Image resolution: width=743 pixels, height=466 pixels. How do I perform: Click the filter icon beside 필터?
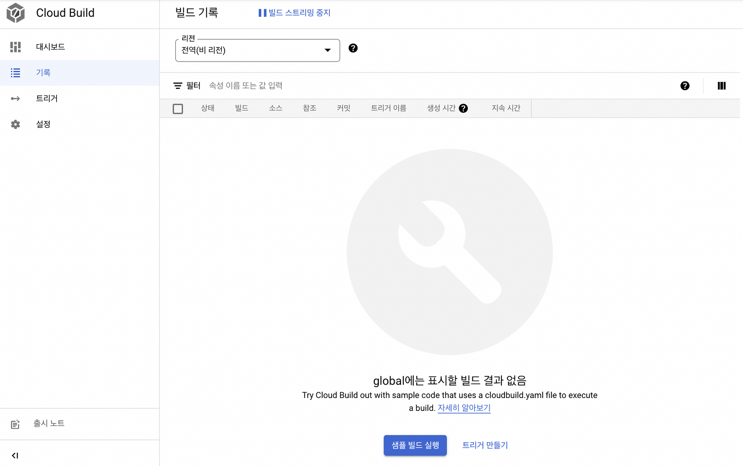point(178,86)
